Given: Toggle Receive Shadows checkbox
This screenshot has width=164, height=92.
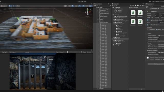Looking at the screenshot, I should coord(159,38).
